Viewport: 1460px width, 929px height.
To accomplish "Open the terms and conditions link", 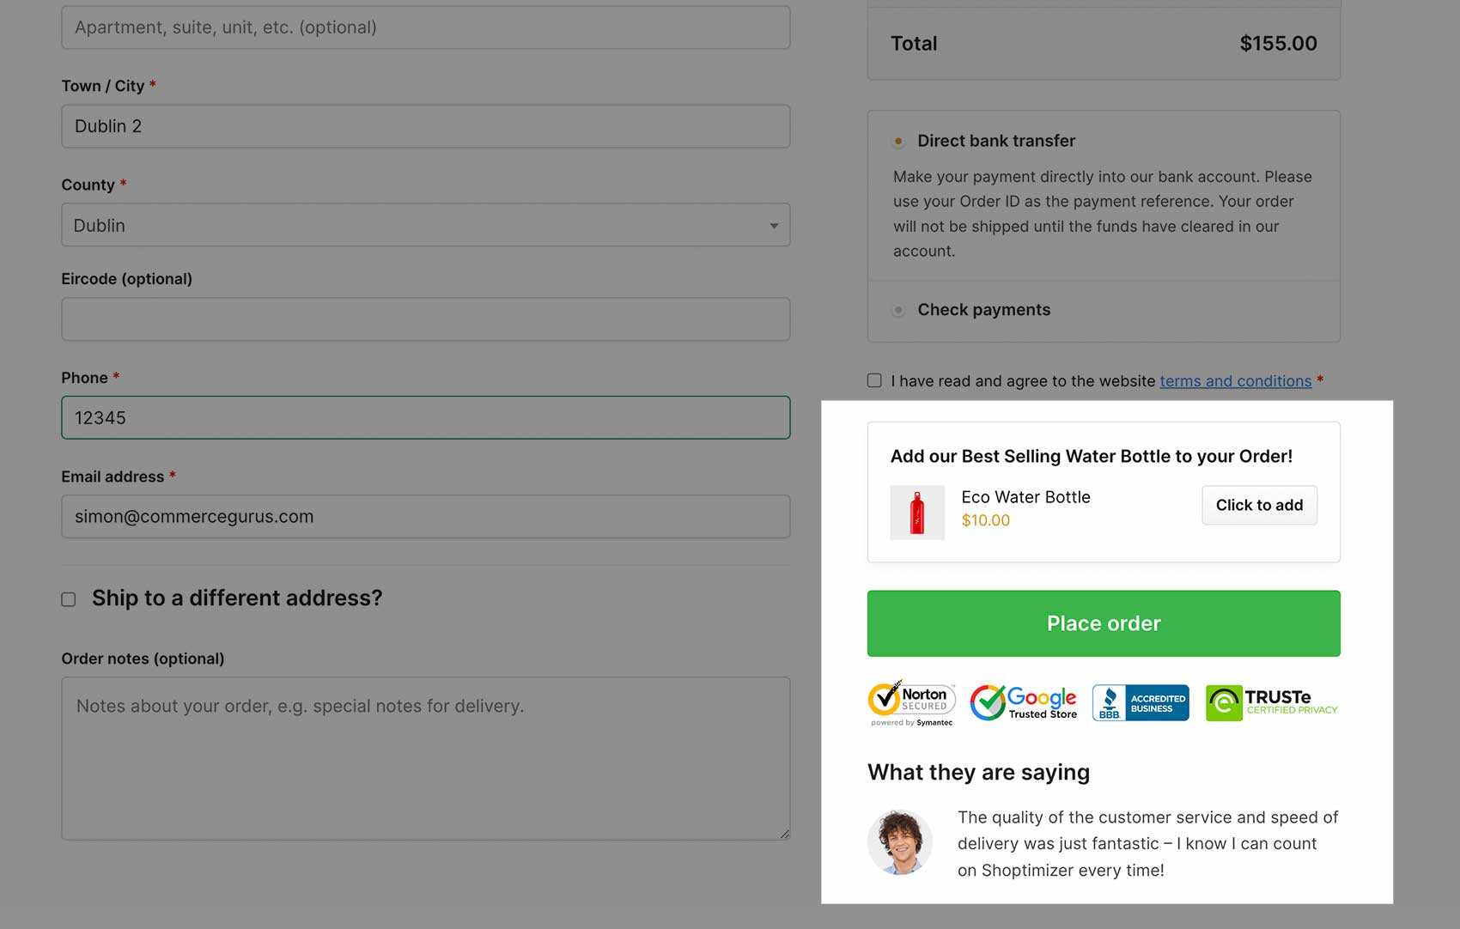I will 1236,380.
